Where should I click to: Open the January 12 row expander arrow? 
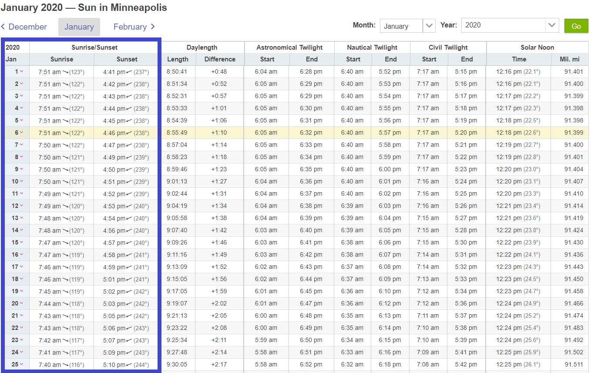21,206
